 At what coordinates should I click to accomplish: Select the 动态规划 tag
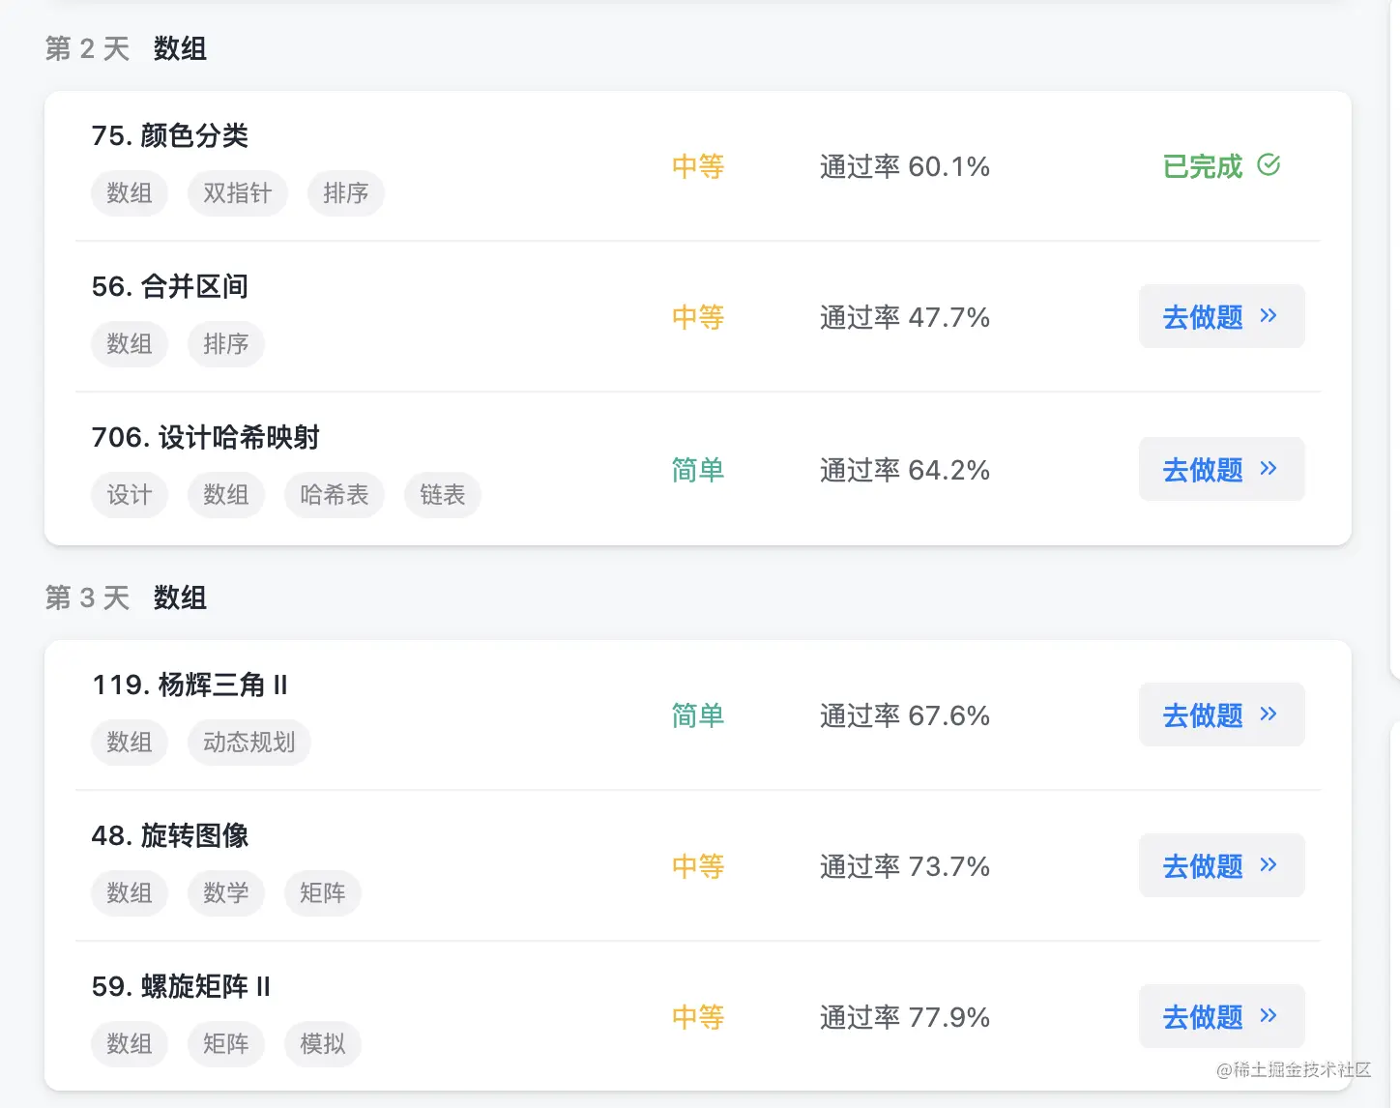tap(248, 743)
